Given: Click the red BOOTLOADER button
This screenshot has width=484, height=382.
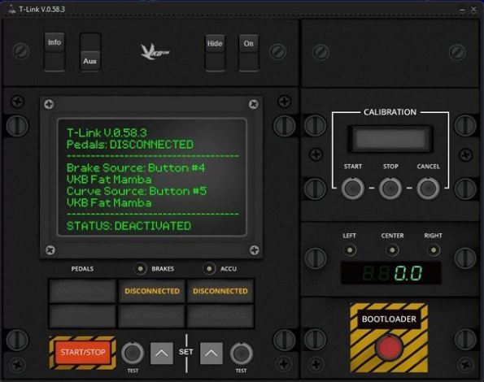Looking at the screenshot, I should [x=389, y=348].
